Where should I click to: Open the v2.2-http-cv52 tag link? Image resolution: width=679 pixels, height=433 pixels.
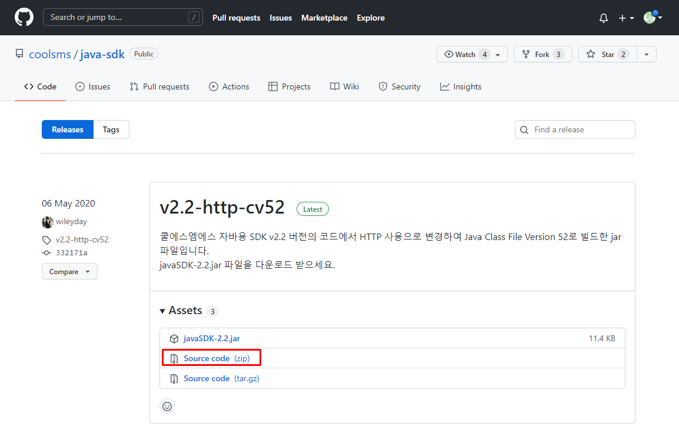pos(82,239)
